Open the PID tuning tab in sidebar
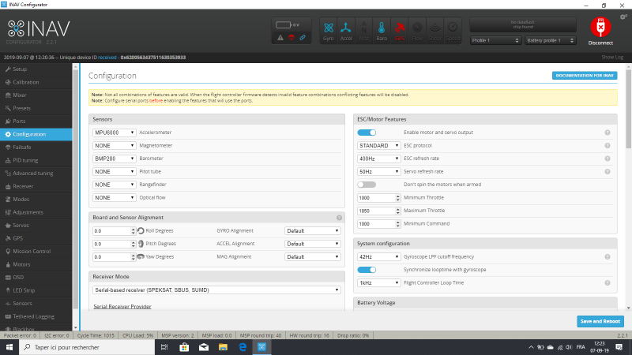 tap(25, 160)
